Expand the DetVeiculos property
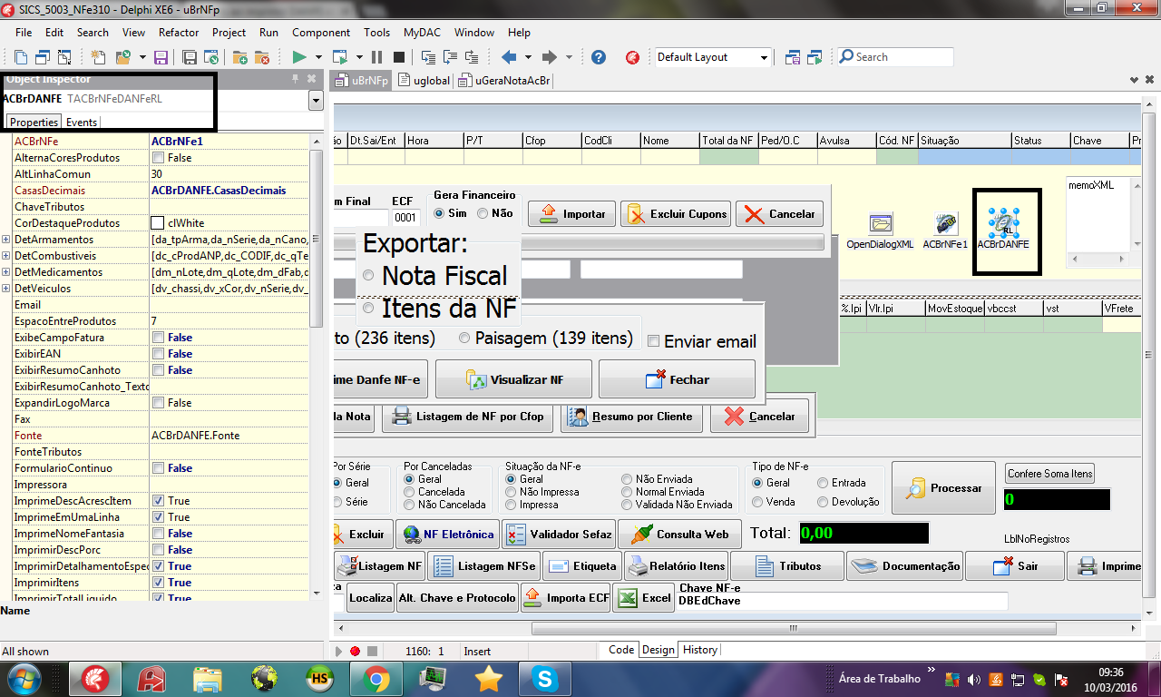 pos(6,289)
